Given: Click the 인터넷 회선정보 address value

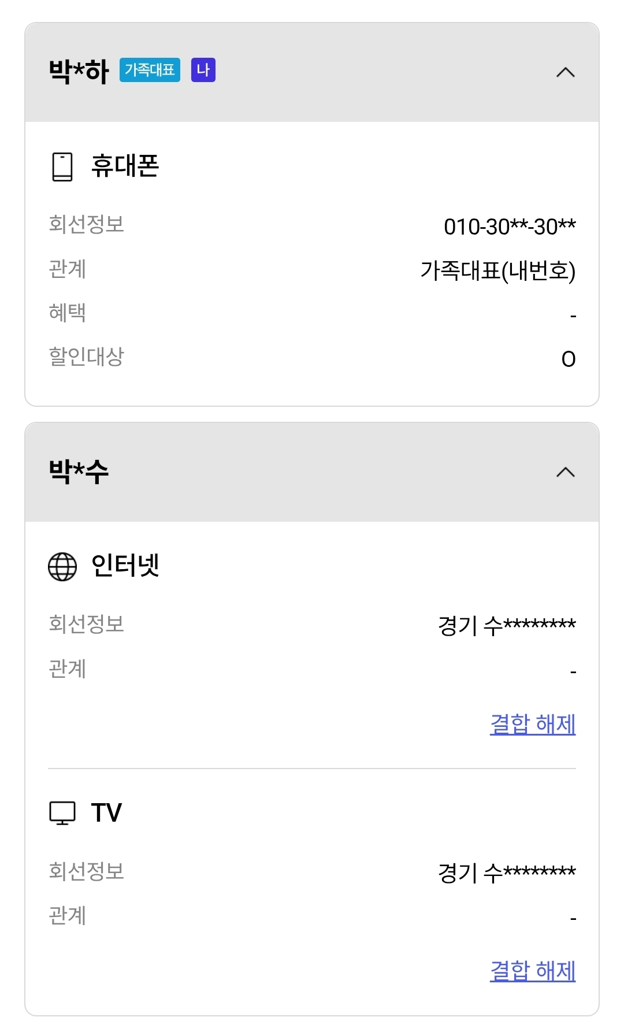Looking at the screenshot, I should 507,625.
